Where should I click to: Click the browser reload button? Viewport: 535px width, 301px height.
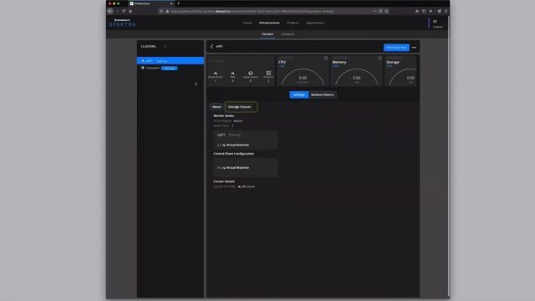point(124,11)
